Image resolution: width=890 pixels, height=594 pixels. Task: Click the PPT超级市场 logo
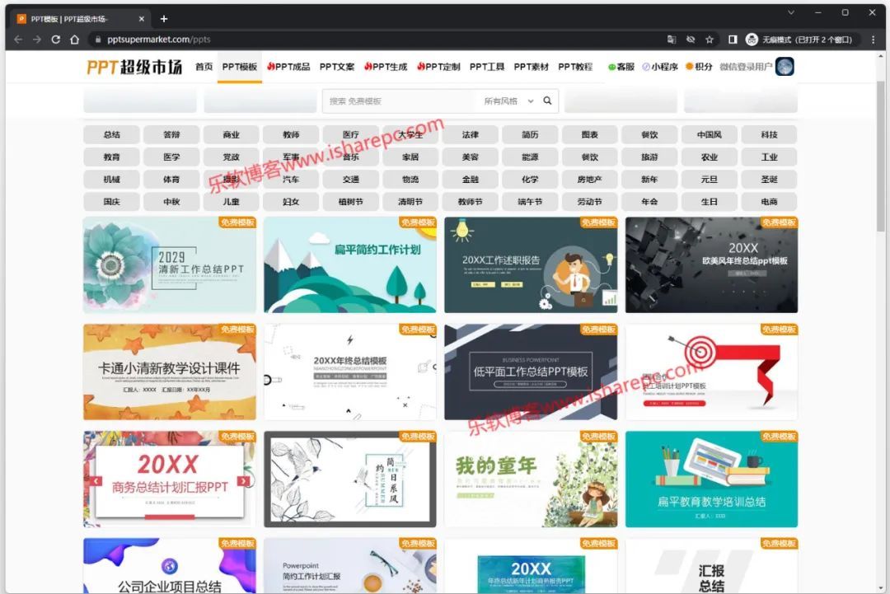[x=134, y=67]
